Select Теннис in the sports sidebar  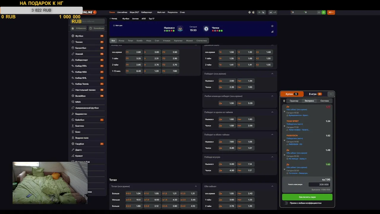point(88,42)
